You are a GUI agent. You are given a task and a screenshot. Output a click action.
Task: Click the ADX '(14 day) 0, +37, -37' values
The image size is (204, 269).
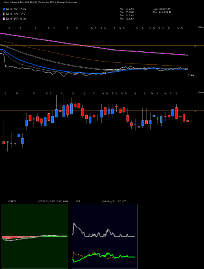pos(114,201)
